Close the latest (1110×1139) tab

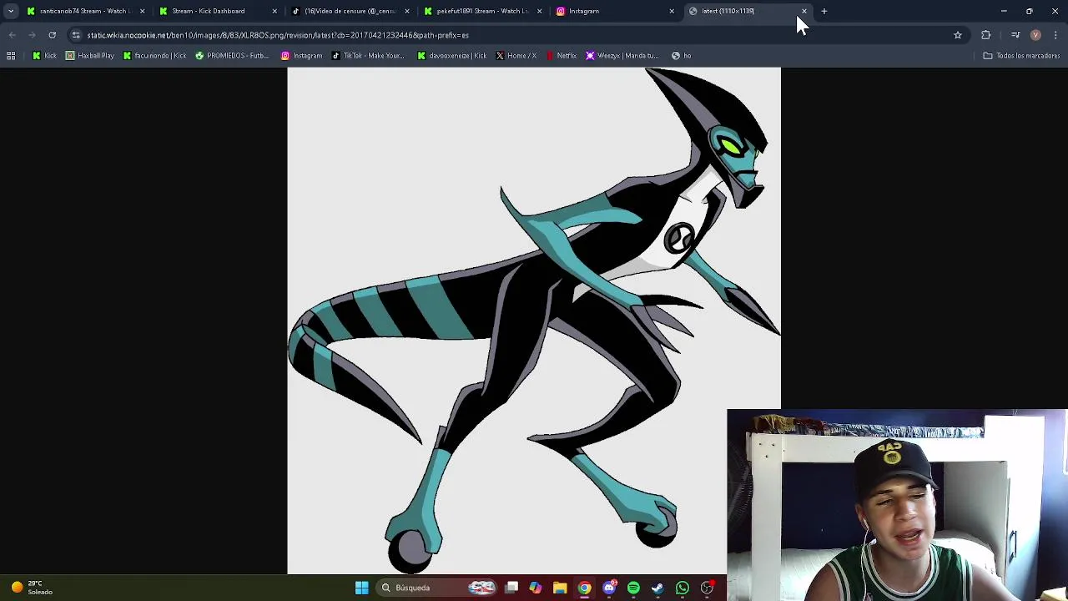[804, 11]
